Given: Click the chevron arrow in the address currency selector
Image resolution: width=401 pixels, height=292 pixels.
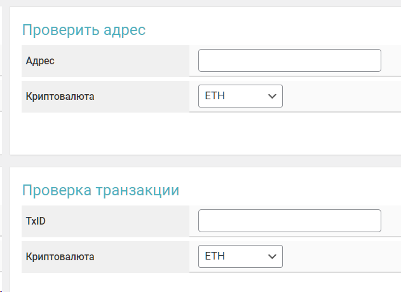Looking at the screenshot, I should [272, 96].
